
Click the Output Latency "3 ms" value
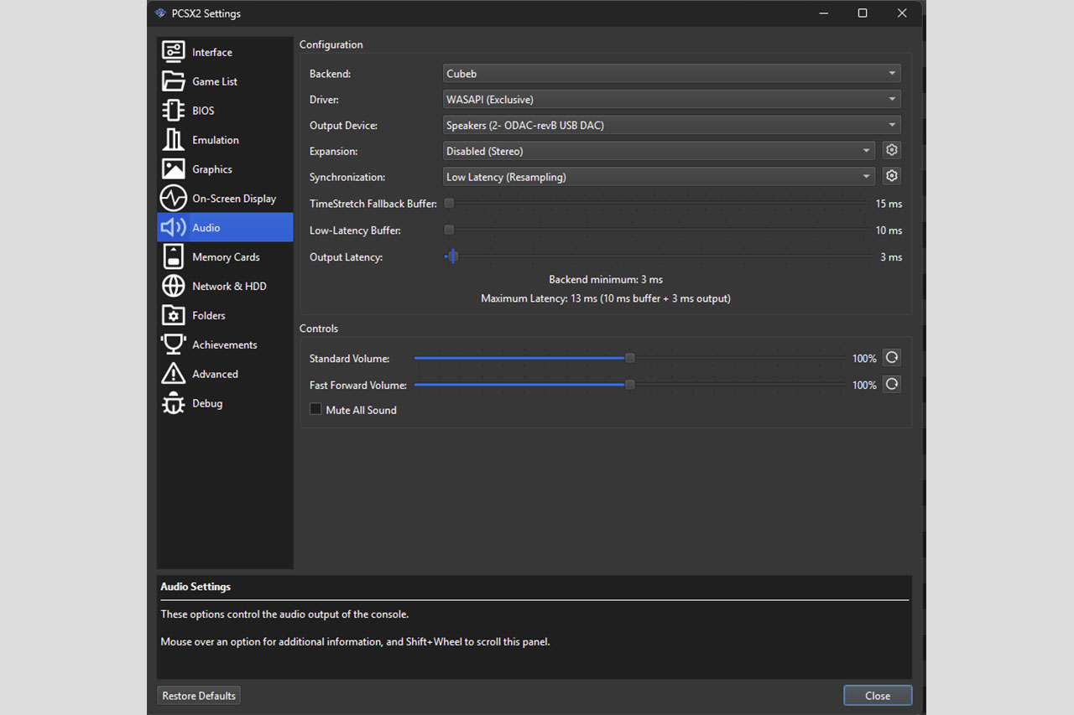point(891,256)
